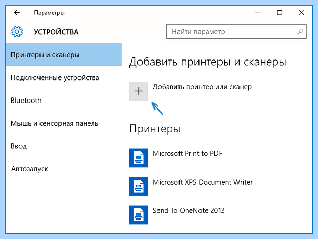Select 'Send To OneNote 2013' text

189,210
